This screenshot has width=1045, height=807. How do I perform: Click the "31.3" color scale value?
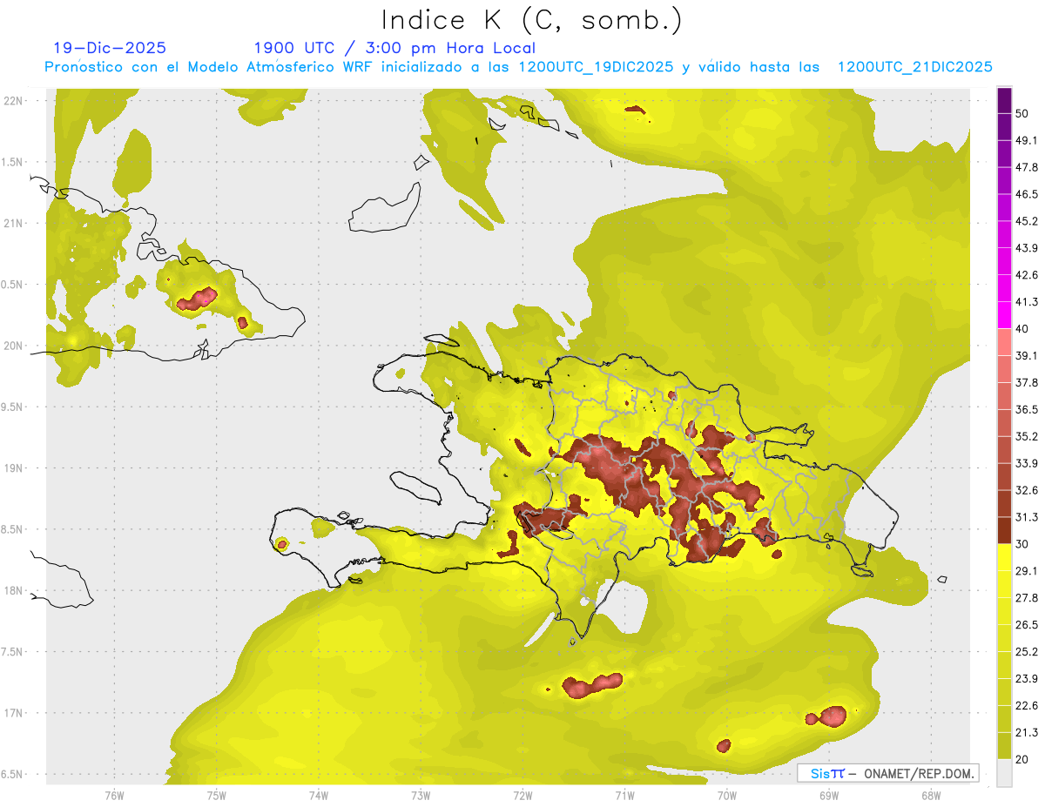1027,517
